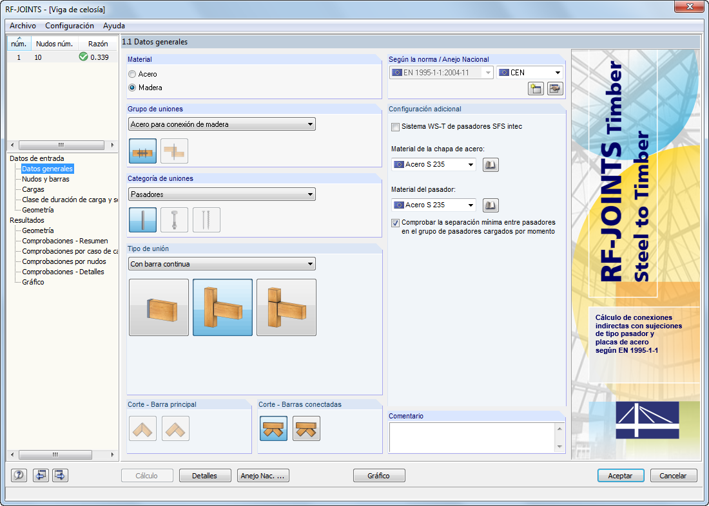Click the joint list horizontal scrollbar
This screenshot has height=506, width=709.
click(62, 145)
